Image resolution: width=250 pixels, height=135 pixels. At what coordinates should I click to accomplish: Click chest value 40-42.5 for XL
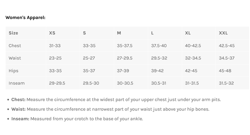[x=193, y=46]
